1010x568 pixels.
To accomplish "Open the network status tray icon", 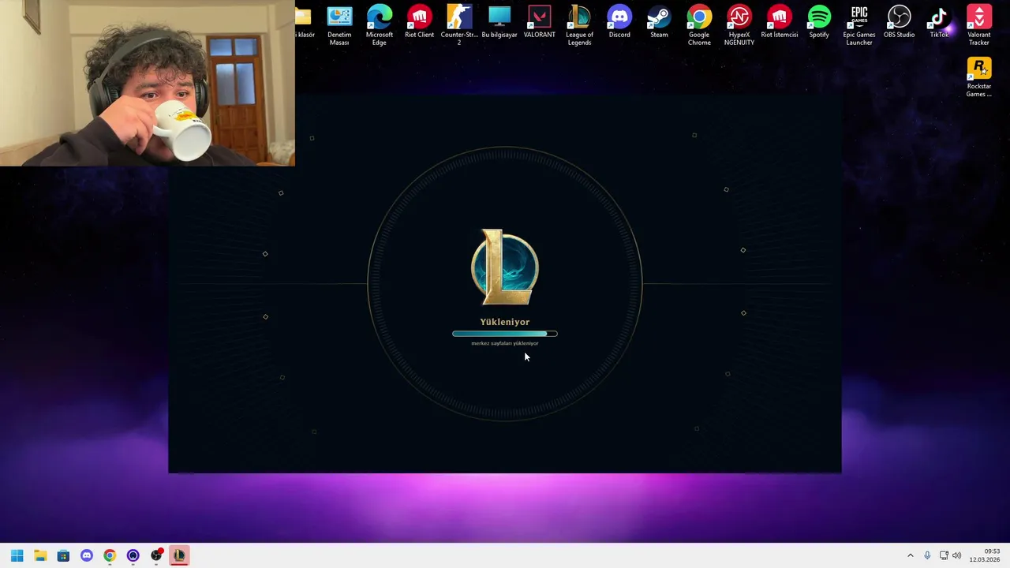I will (944, 555).
